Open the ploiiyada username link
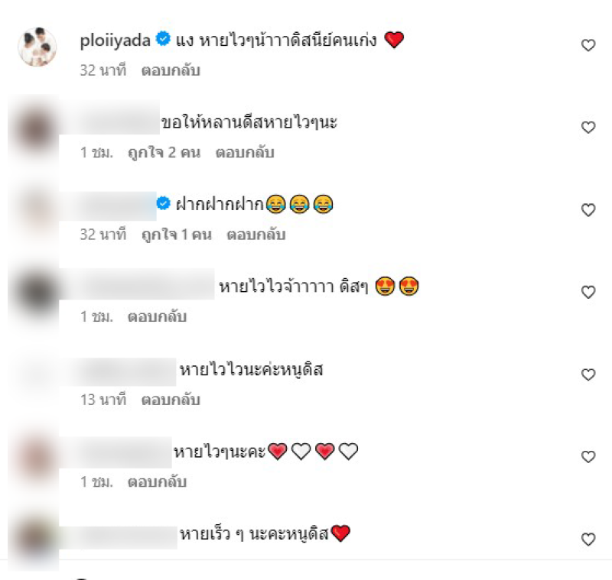Screen dimensions: 612x580 pos(116,41)
